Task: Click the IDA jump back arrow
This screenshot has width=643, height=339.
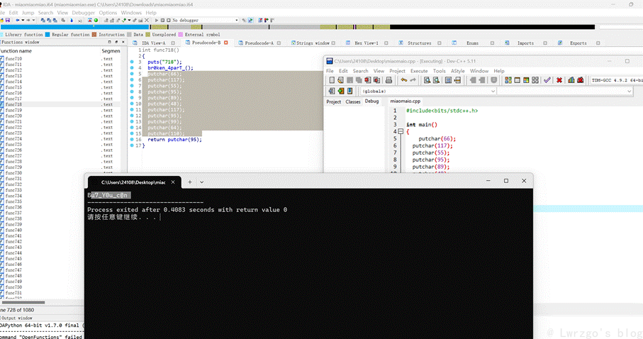Action: tap(17, 20)
